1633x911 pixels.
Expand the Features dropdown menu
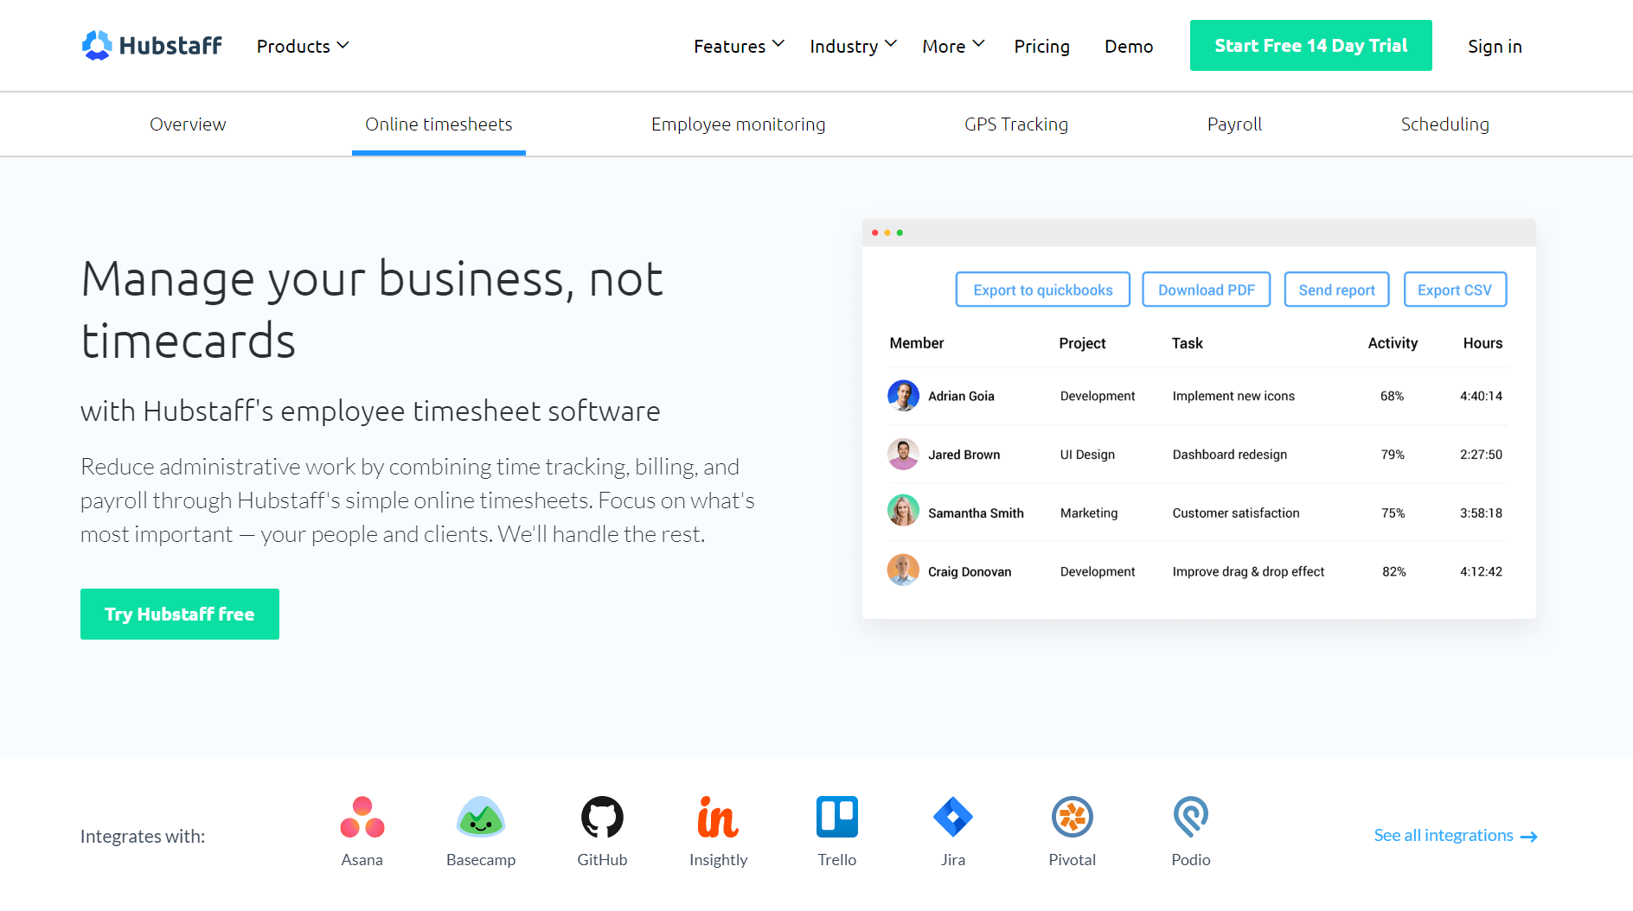(x=739, y=46)
